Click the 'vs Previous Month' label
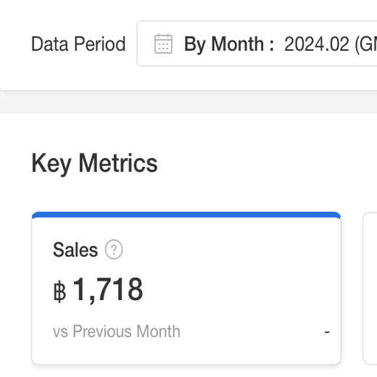This screenshot has height=377, width=377. 117,331
